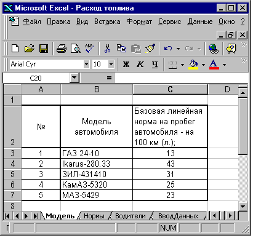Open the font size dropdown
Screen dimensions: 253x238
coord(111,65)
